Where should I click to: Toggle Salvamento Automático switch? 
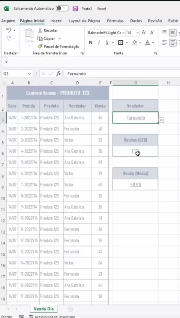62,8
